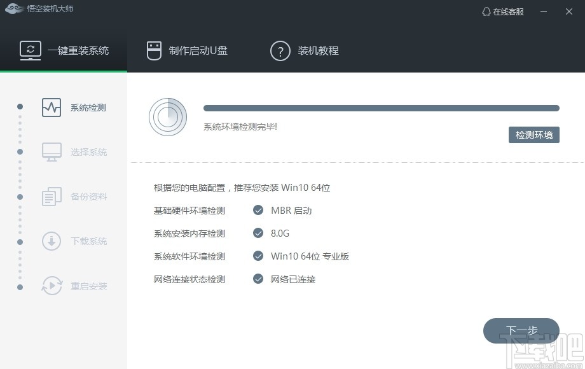Screen dimensions: 585x369
Task: Click the 制作启动U盘 USB drive icon
Action: [153, 51]
